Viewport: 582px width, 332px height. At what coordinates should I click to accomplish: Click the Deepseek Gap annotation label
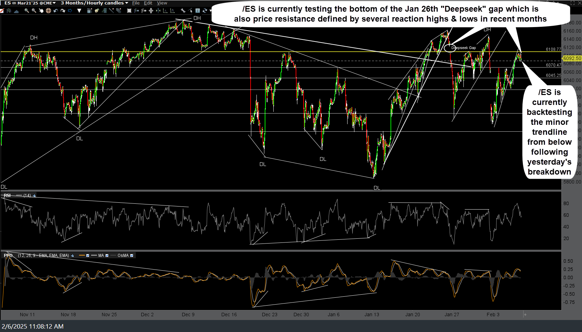[464, 48]
